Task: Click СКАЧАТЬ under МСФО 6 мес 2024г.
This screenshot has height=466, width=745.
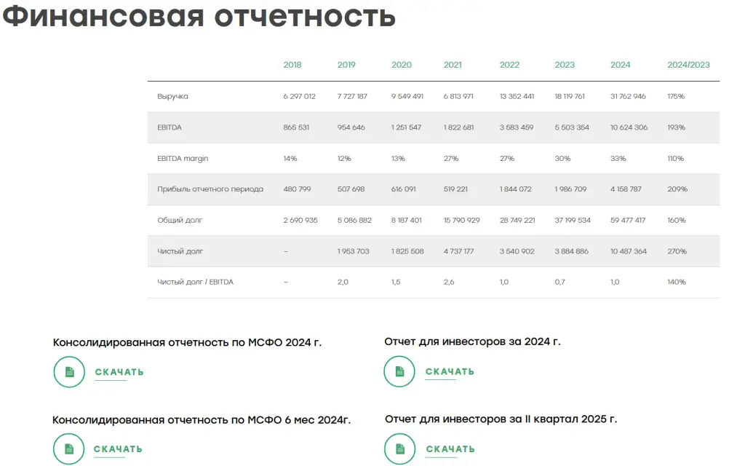Action: 118,449
